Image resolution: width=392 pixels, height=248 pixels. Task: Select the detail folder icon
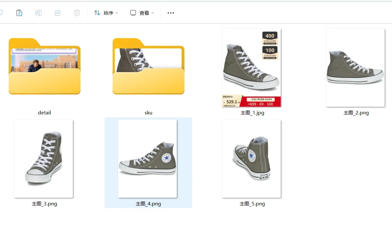pyautogui.click(x=45, y=66)
